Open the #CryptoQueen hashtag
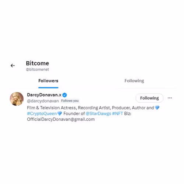Screen dimensions: 184x184 click(42, 113)
